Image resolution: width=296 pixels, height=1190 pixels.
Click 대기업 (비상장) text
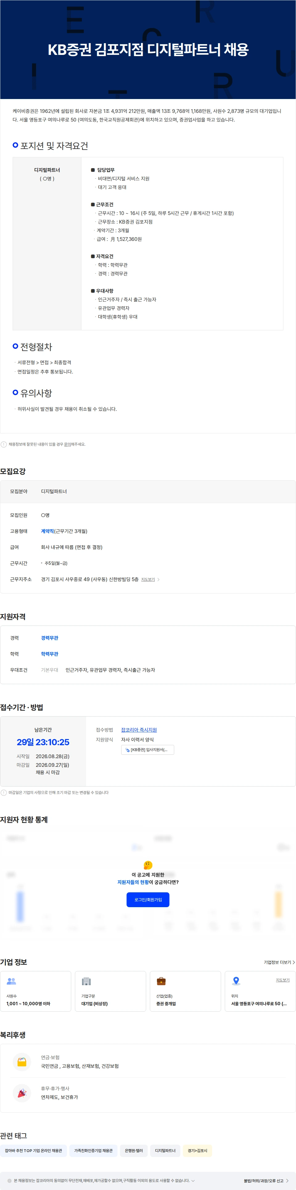(94, 1003)
